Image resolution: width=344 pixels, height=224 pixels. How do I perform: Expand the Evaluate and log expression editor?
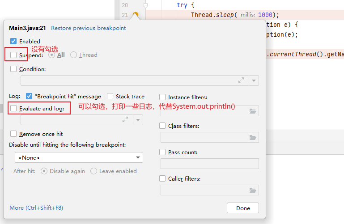[x=125, y=120]
